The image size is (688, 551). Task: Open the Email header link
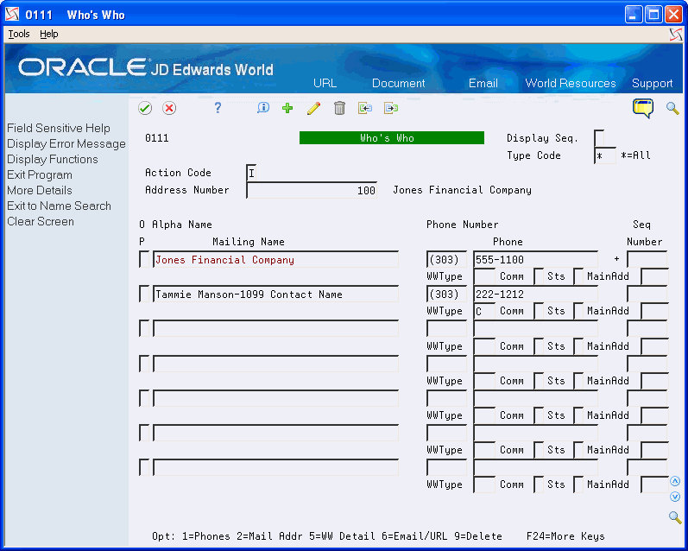[483, 83]
